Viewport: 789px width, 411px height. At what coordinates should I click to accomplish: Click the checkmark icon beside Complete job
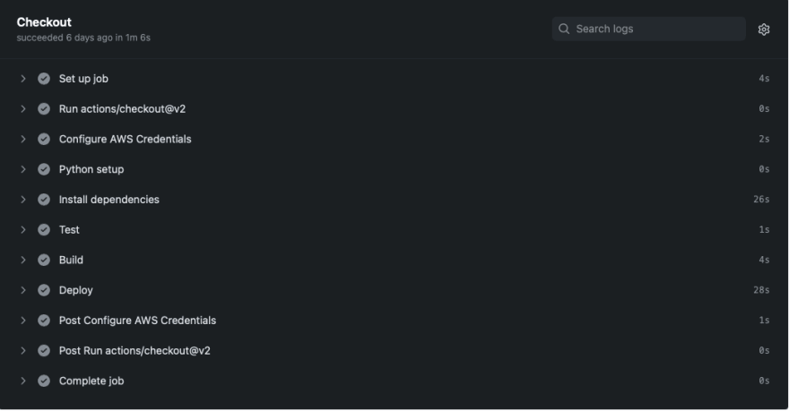click(x=44, y=381)
